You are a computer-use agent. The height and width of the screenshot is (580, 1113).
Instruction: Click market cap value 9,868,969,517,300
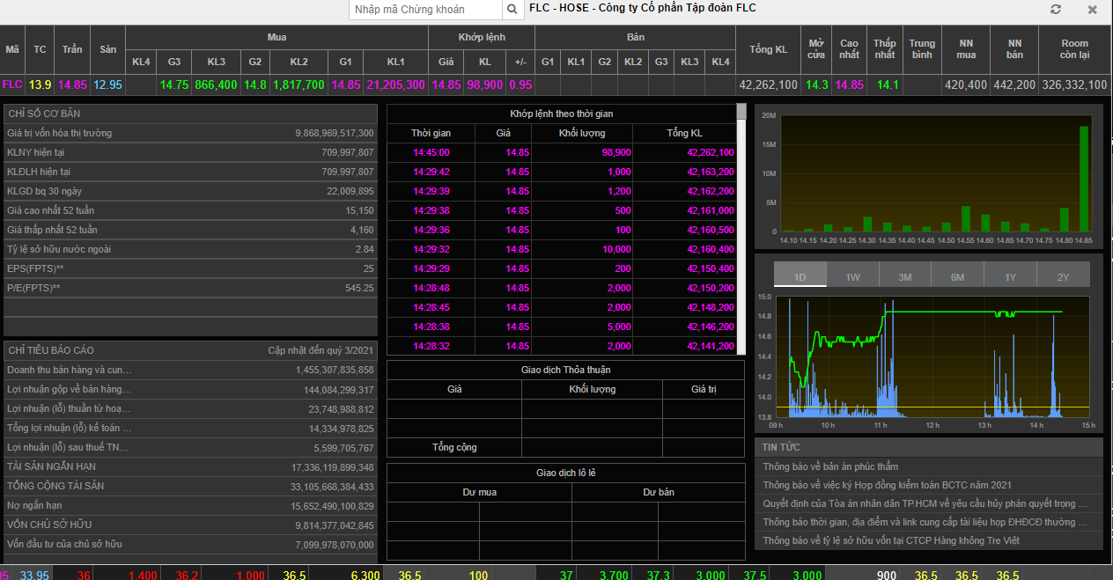335,133
